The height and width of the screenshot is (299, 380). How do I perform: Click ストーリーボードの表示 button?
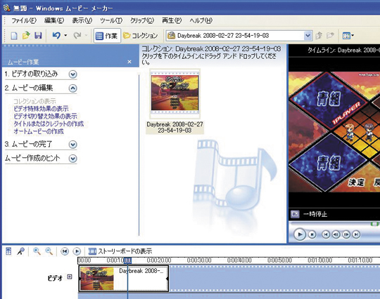click(120, 251)
